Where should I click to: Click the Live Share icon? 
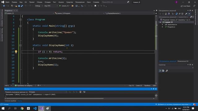[x=182, y=6]
